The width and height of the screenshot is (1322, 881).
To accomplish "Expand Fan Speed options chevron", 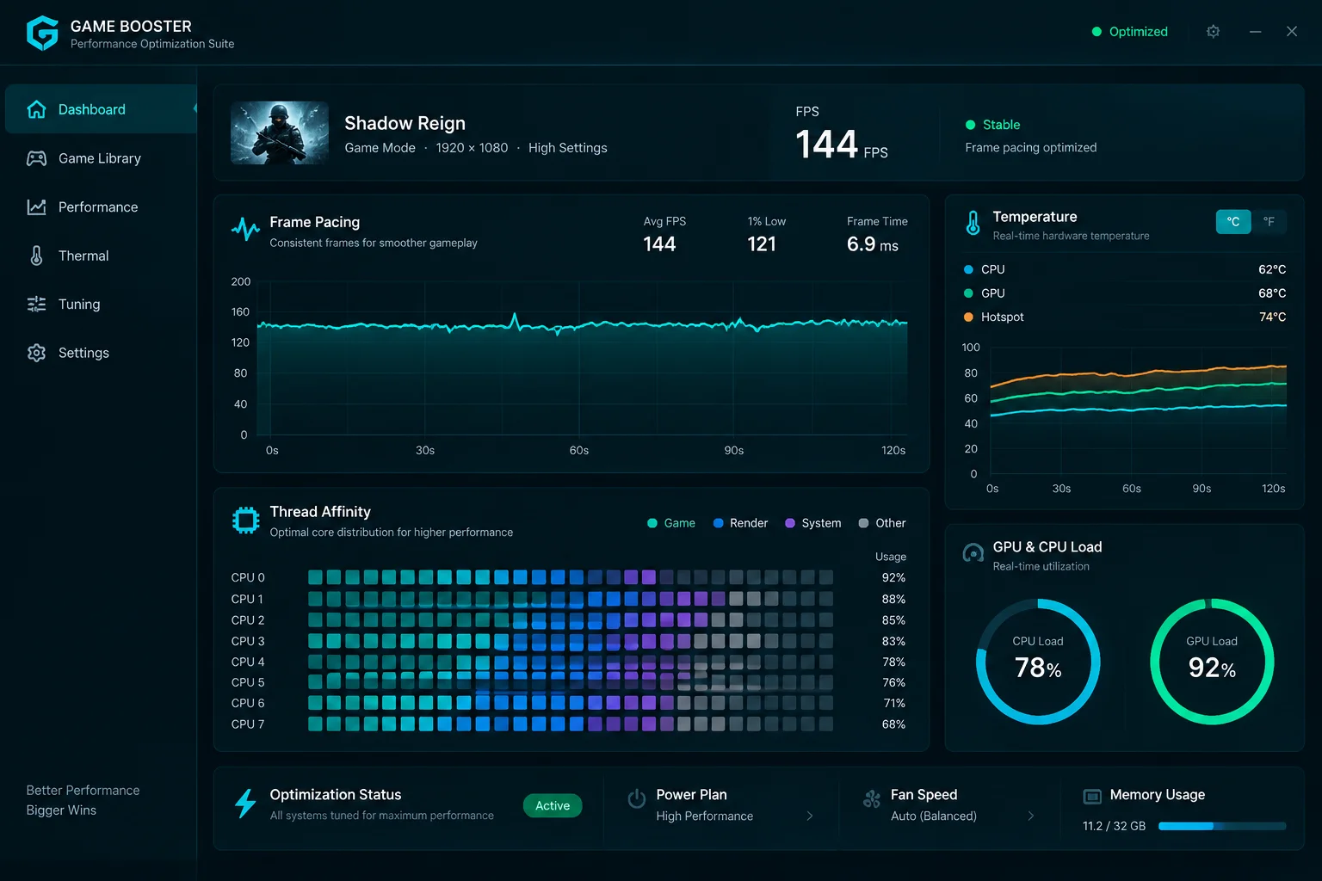I will pos(1031,816).
